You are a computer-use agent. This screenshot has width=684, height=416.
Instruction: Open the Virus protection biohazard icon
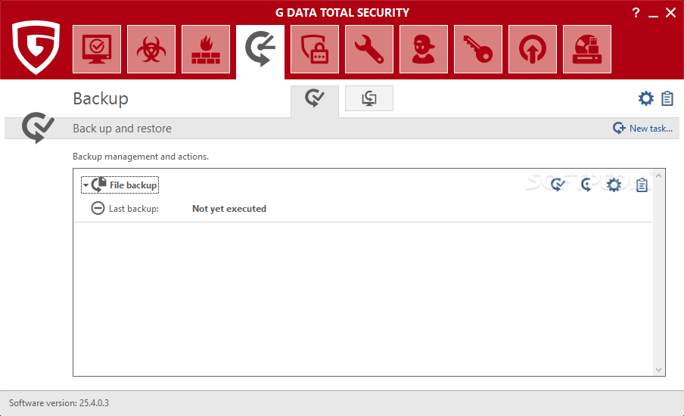coord(151,49)
